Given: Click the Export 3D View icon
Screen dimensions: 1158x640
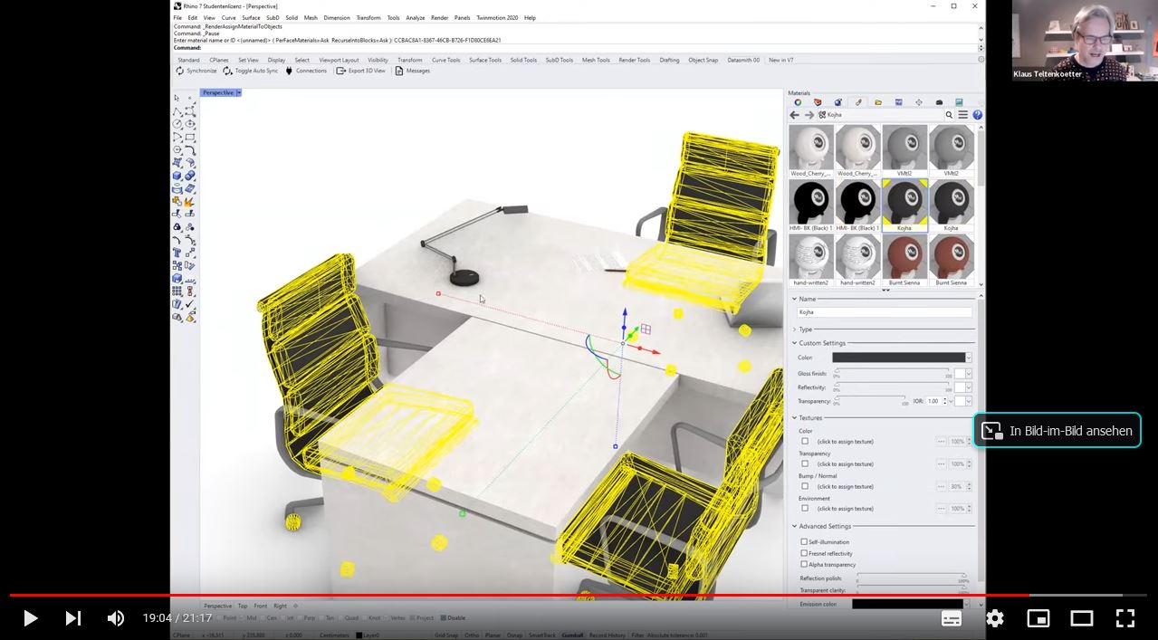Looking at the screenshot, I should click(x=341, y=71).
